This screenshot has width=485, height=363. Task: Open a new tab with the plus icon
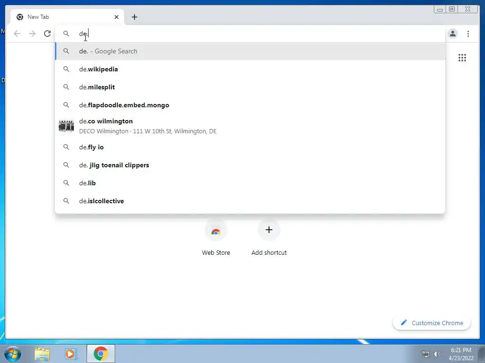[134, 17]
